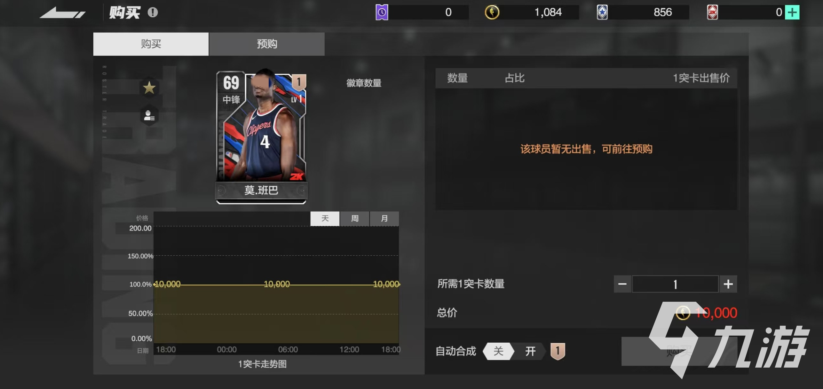Tap the level 1 shield badge on card

point(299,82)
